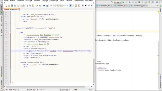Toggle the Document Map icon
This screenshot has height=91, width=162.
tap(76, 6)
